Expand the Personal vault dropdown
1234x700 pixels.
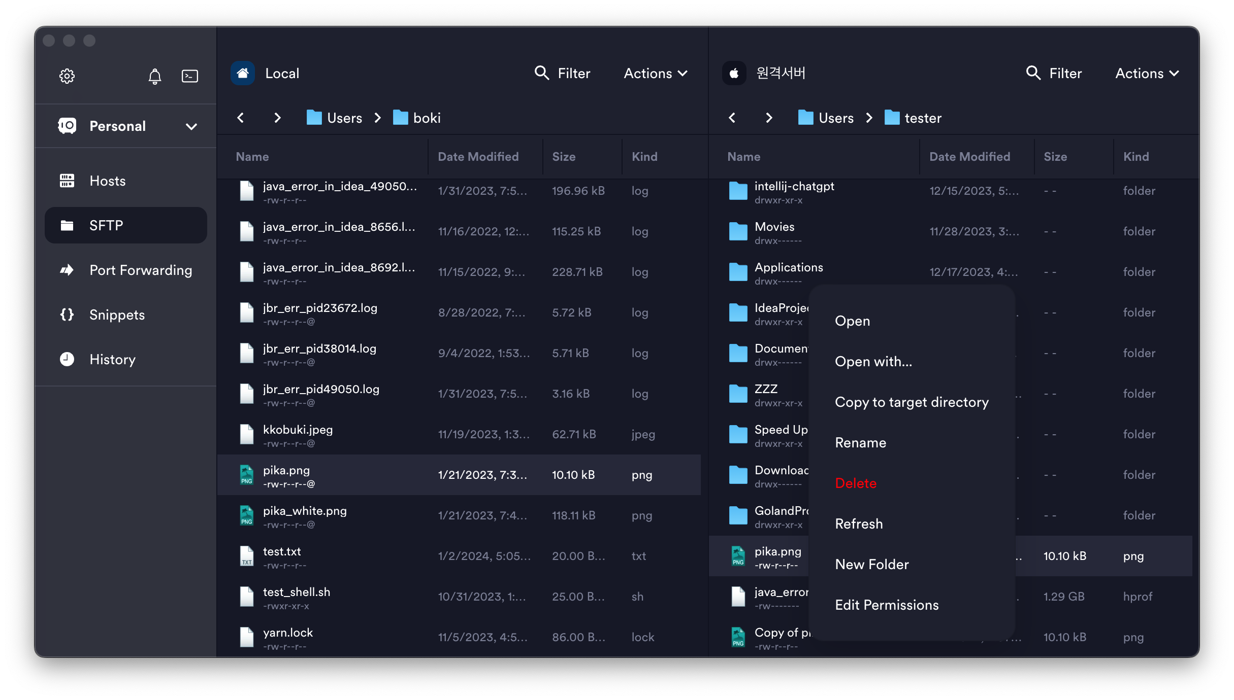tap(191, 126)
